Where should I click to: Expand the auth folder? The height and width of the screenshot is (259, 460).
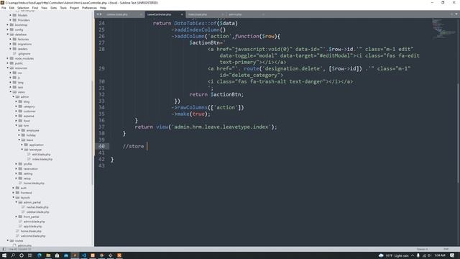[14, 188]
